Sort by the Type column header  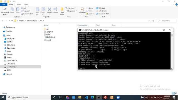(98, 25)
